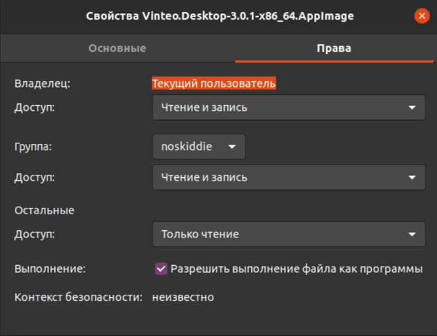Select the Права tab
437x336 pixels.
click(x=334, y=48)
